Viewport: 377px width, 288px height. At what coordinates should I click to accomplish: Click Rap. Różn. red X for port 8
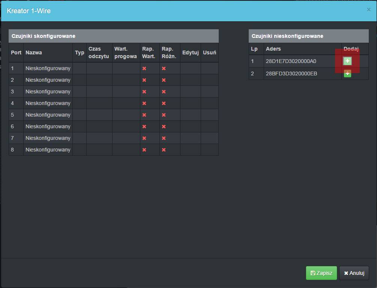click(x=164, y=150)
